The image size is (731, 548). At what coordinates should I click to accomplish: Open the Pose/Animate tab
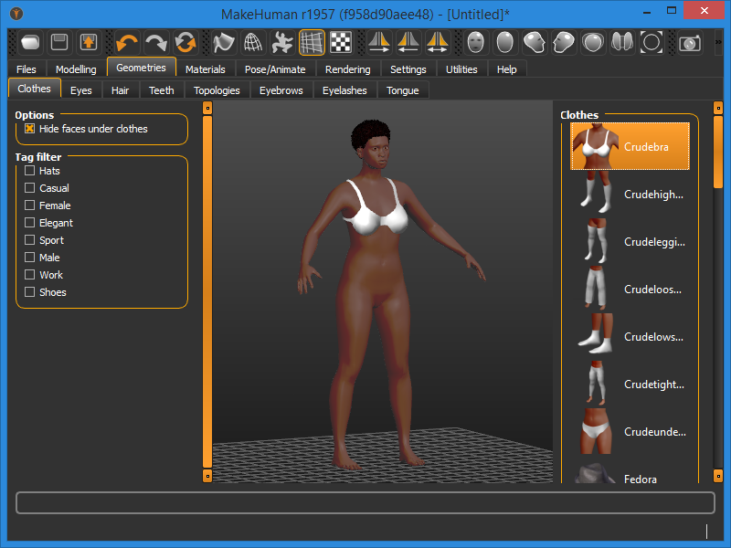(x=275, y=69)
